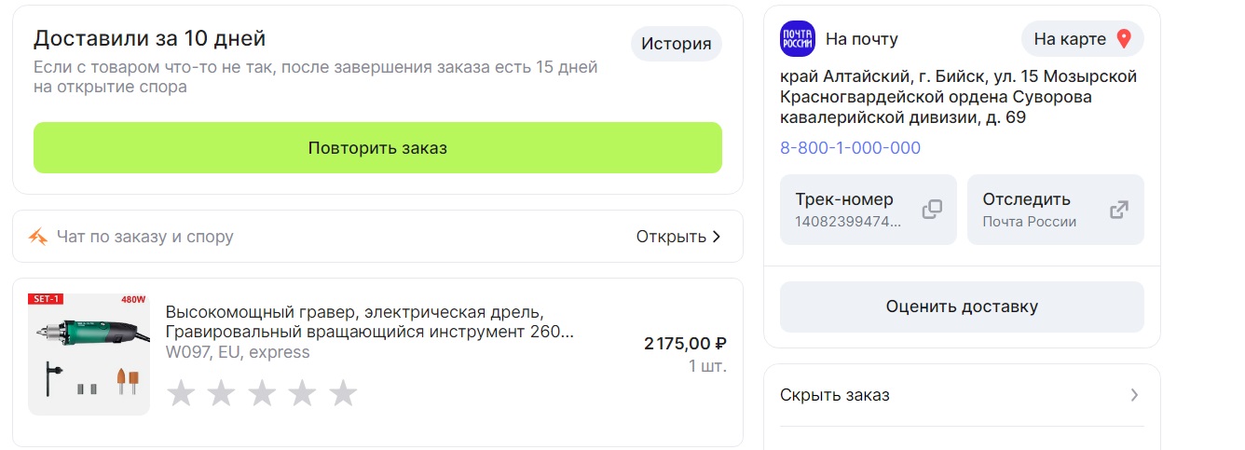Expand the 'Скрыть заказ' chevron arrow

click(1134, 395)
